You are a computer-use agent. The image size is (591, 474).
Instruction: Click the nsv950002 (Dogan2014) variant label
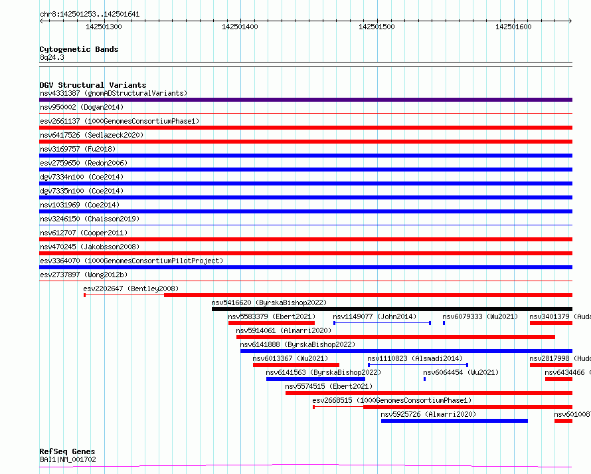point(82,107)
